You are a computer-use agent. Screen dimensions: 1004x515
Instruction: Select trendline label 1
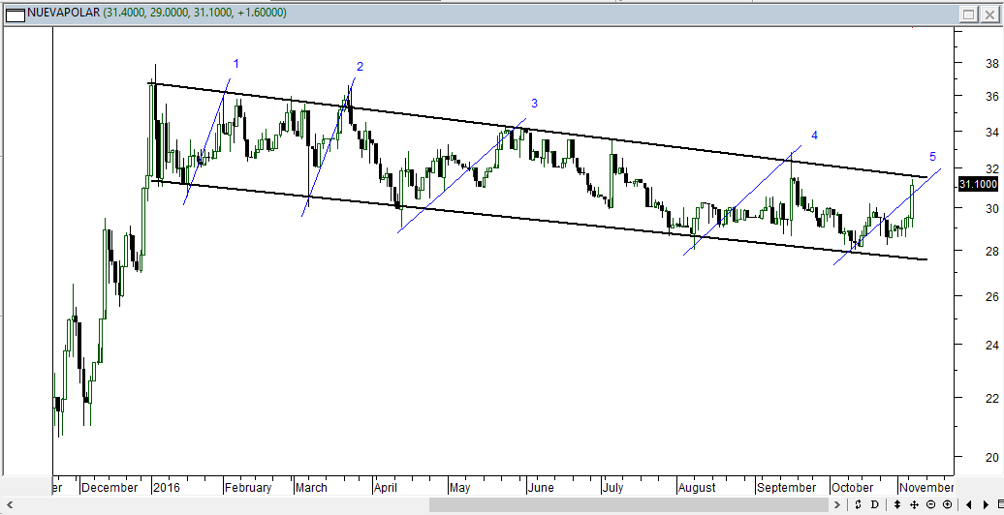[236, 63]
